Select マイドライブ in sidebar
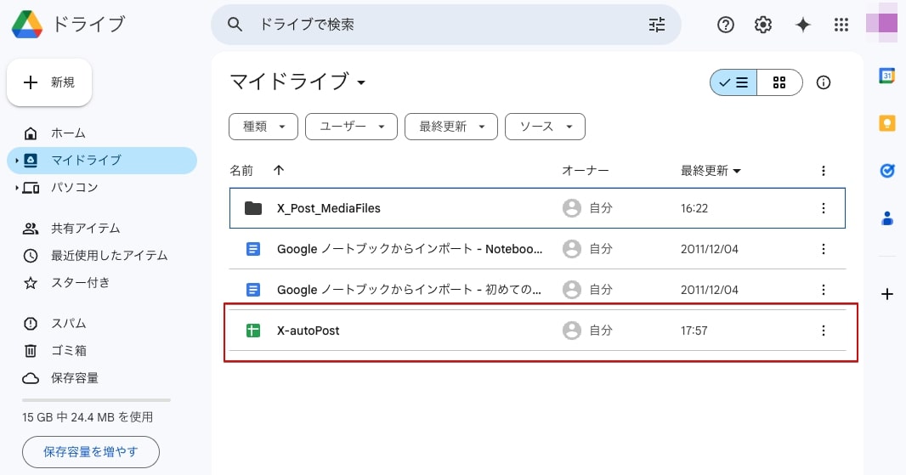This screenshot has width=906, height=475. [102, 160]
